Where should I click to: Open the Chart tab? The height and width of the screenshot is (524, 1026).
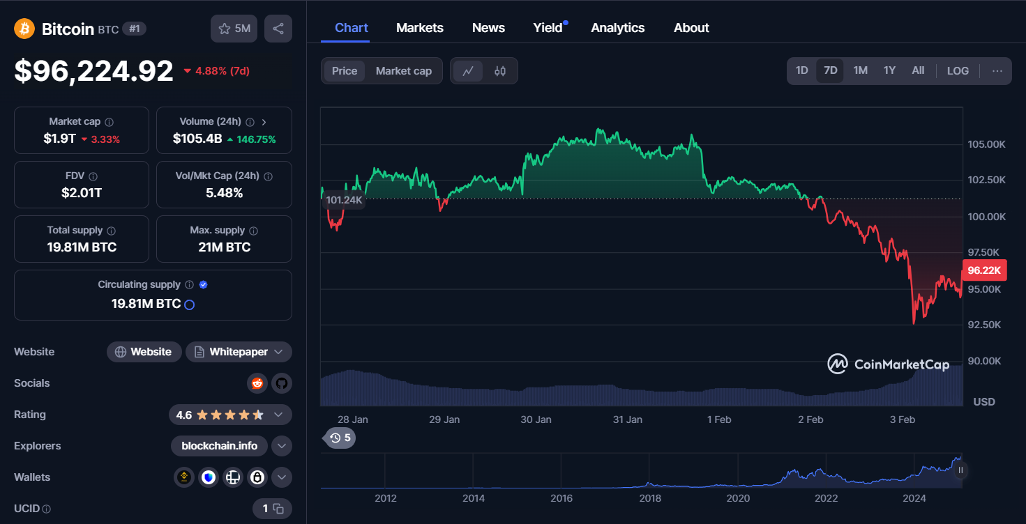(x=352, y=28)
